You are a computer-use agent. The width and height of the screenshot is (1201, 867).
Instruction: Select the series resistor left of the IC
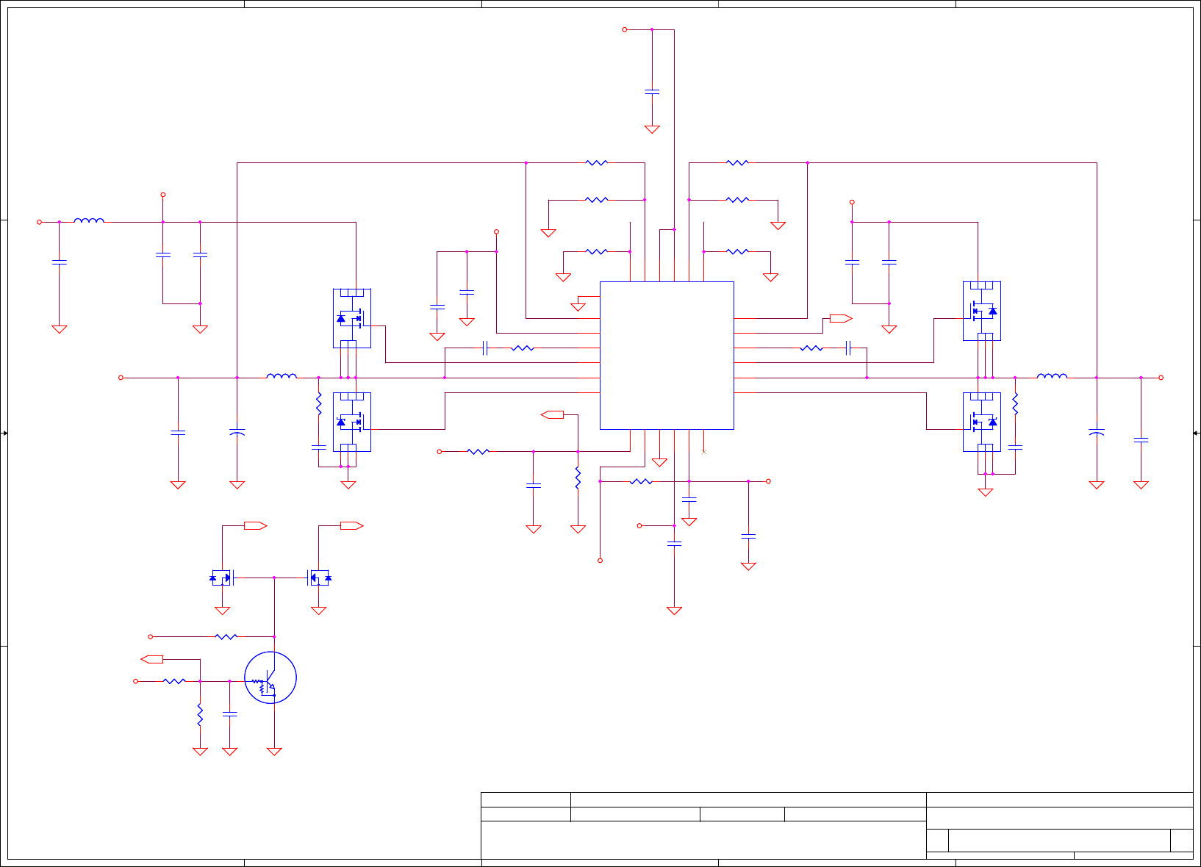click(522, 348)
